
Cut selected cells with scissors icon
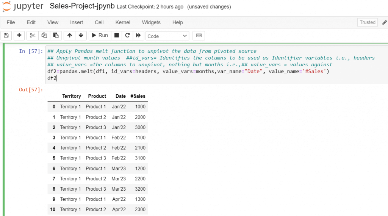[x=32, y=36]
